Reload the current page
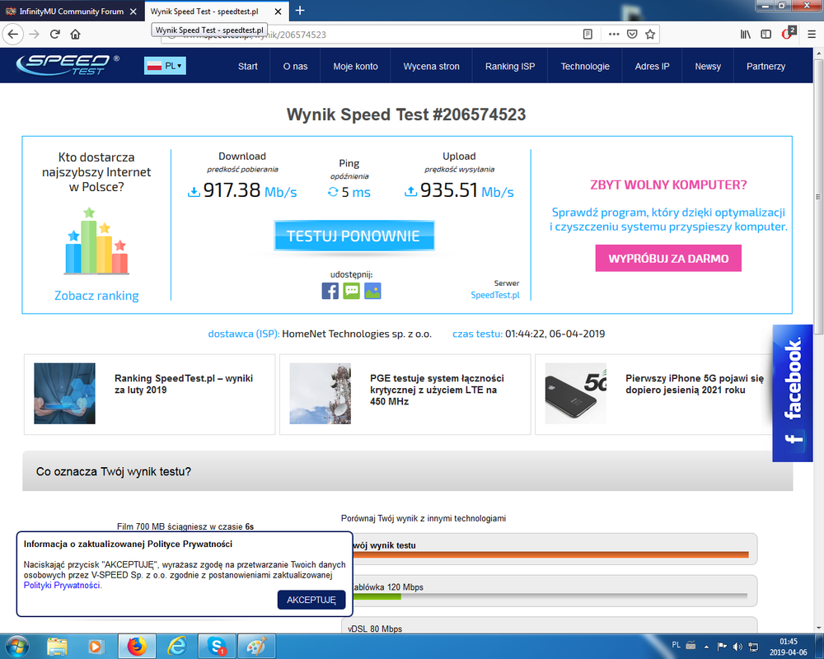The height and width of the screenshot is (659, 824). (x=54, y=34)
